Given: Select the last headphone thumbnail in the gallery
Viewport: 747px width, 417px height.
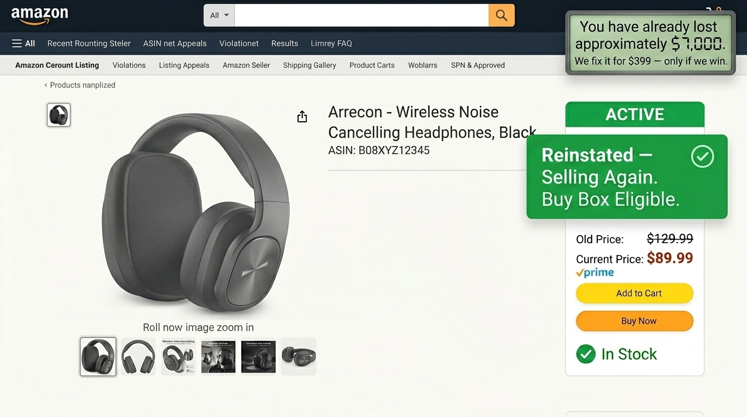Looking at the screenshot, I should (299, 356).
